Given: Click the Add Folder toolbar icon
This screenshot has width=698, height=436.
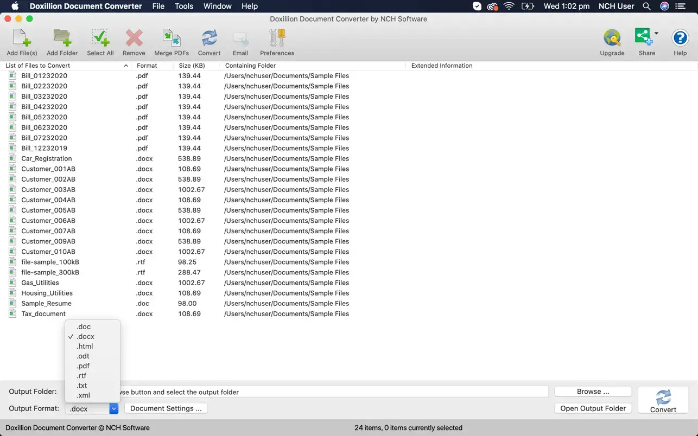Looking at the screenshot, I should click(x=62, y=42).
